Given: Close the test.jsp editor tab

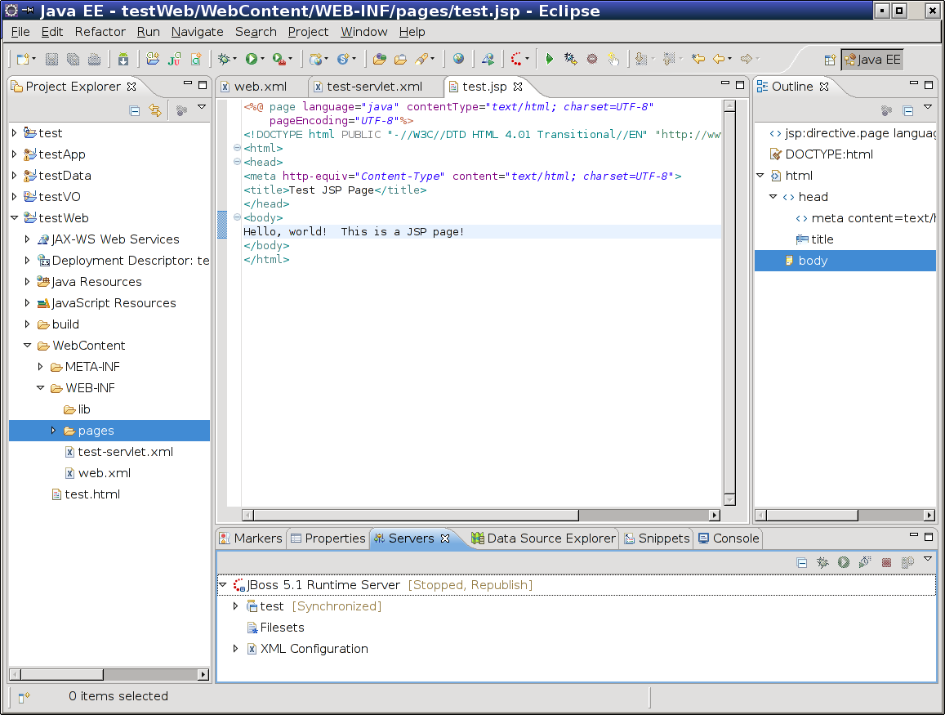Looking at the screenshot, I should pos(518,87).
